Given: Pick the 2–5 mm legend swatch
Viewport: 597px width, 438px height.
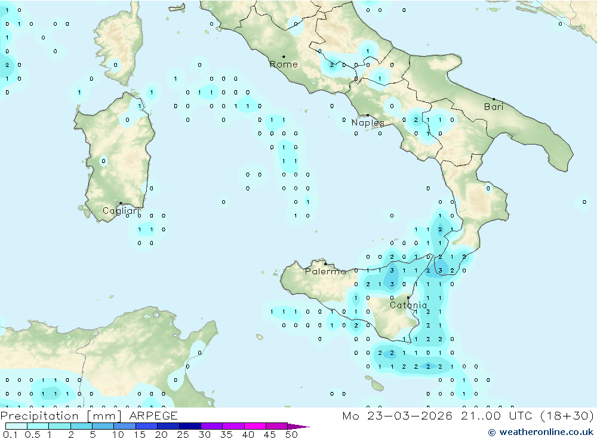Looking at the screenshot, I should pos(81,426).
